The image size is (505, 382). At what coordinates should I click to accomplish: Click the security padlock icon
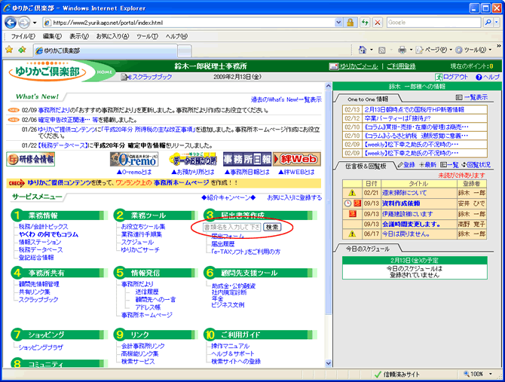350,23
